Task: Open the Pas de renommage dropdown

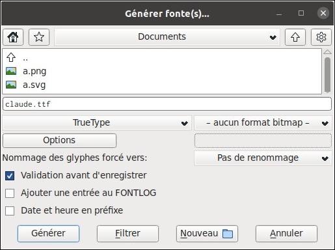Action: click(x=263, y=158)
